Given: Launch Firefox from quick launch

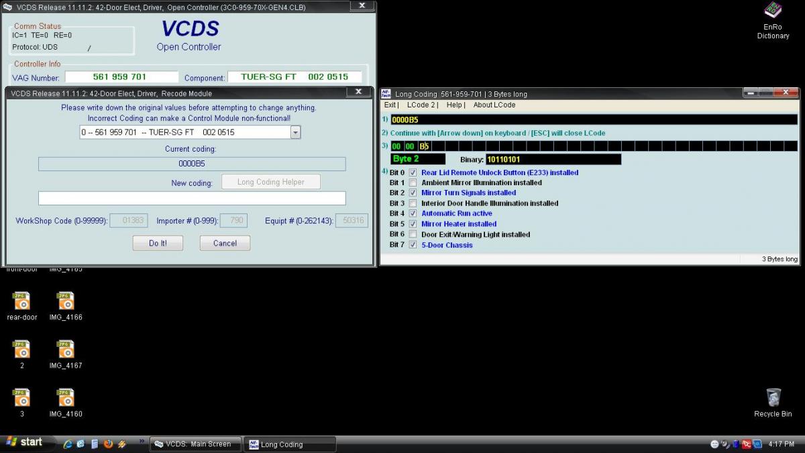Looking at the screenshot, I should point(108,444).
